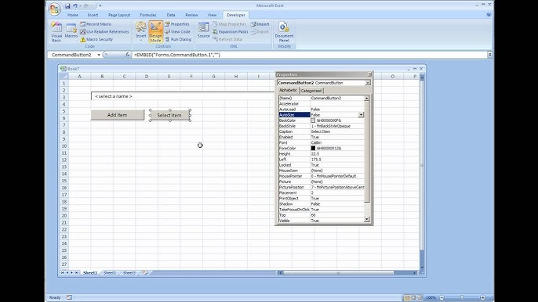538x302 pixels.
Task: Open the AutoSize value dropdown arrow
Action: click(361, 115)
